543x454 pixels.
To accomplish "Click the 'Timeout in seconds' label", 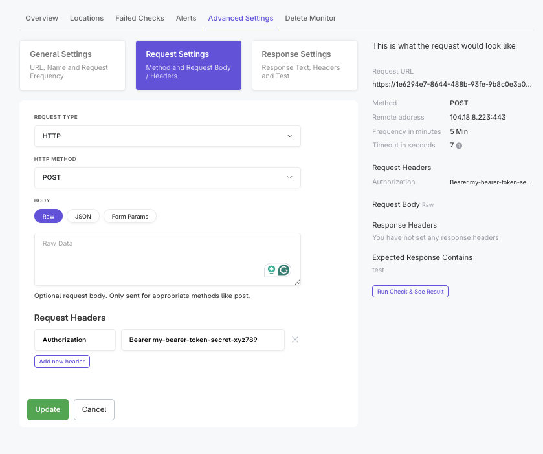I will [x=403, y=146].
